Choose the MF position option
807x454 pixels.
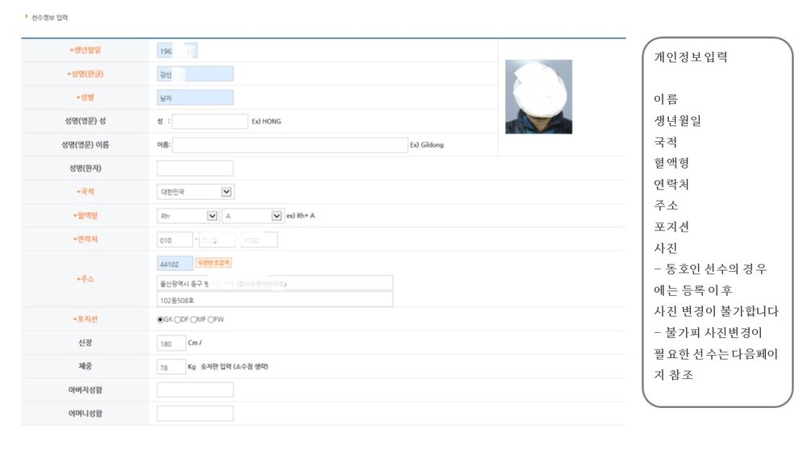pos(194,319)
